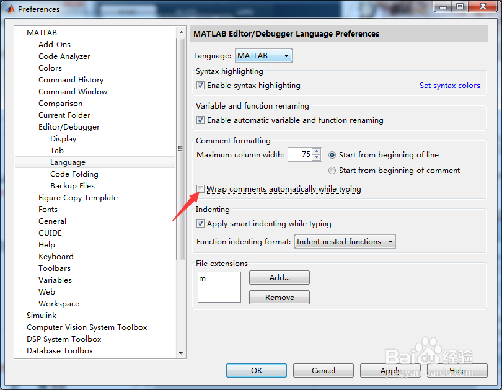Click the Cancel button
This screenshot has height=390, width=502.
click(324, 370)
